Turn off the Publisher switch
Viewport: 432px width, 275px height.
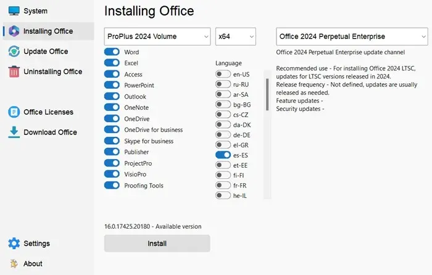[112, 152]
